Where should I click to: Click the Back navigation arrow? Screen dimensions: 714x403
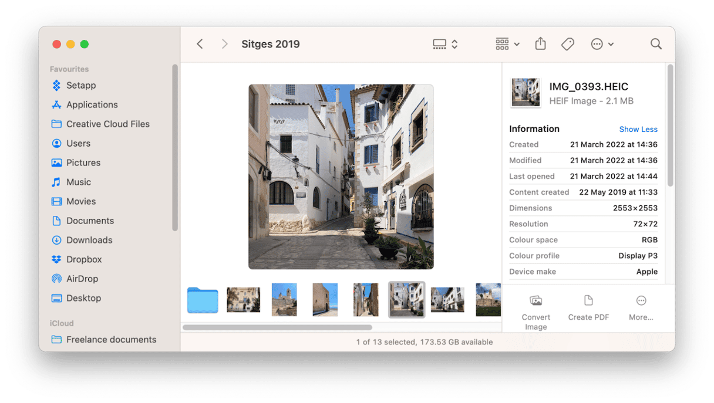(x=200, y=44)
